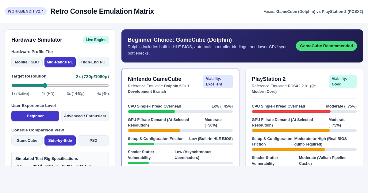Choose the Advanced / Enthusiast experience level
This screenshot has height=193, width=368.
(x=85, y=116)
